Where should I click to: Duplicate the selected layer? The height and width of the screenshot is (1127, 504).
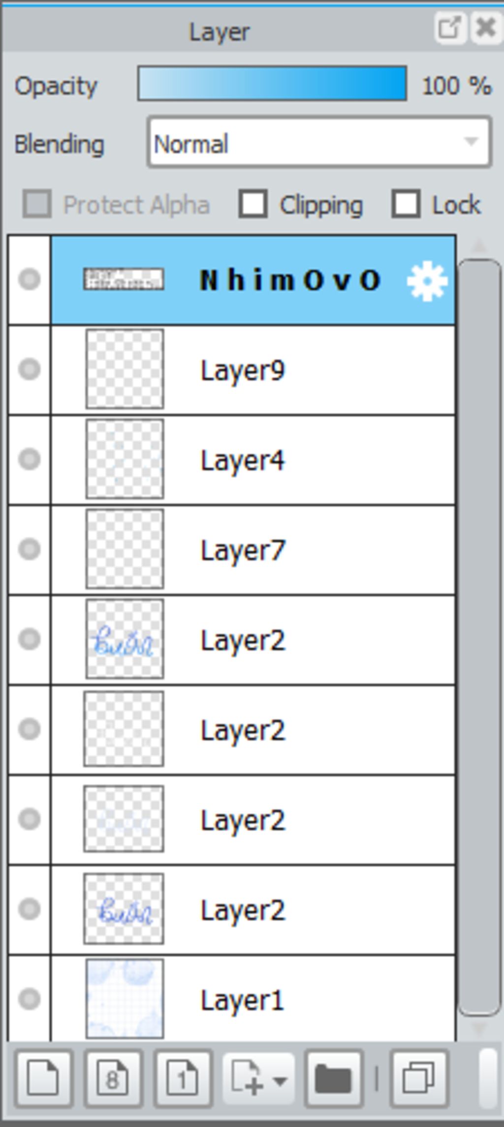pyautogui.click(x=419, y=1079)
